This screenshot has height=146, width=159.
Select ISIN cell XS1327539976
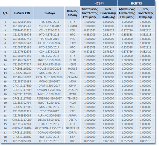[22, 35]
